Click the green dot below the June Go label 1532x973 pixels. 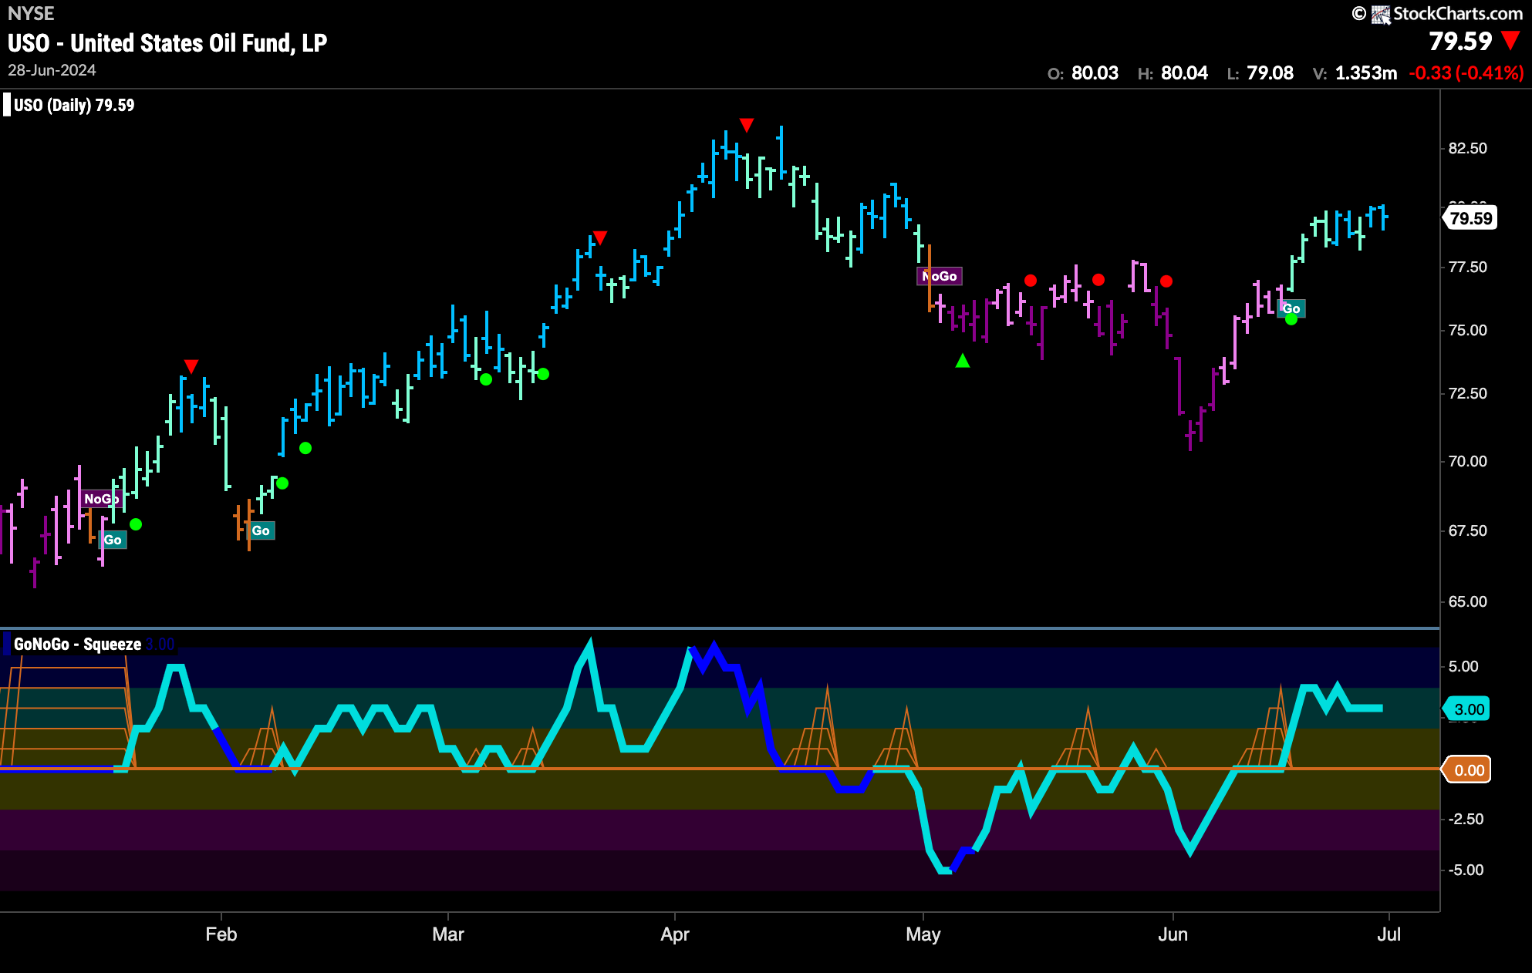(1291, 320)
